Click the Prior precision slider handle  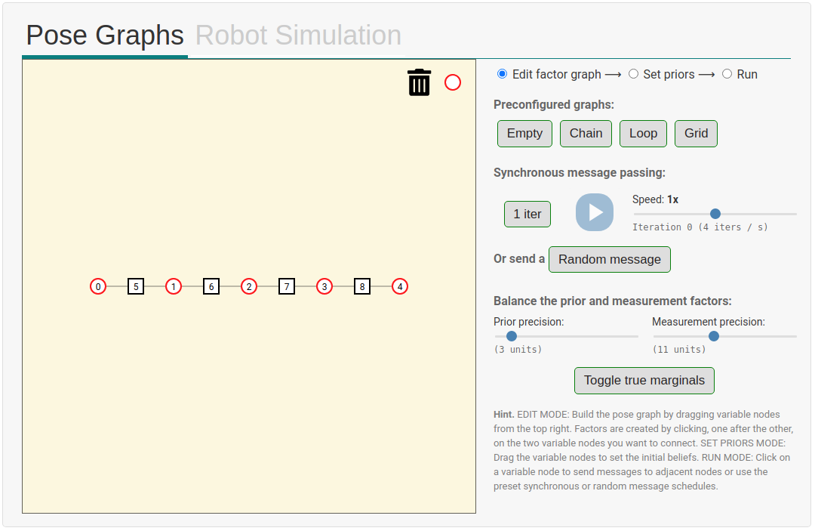[x=512, y=336]
